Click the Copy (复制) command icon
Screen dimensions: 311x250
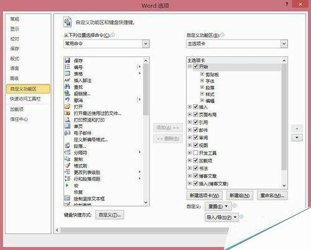(x=67, y=159)
